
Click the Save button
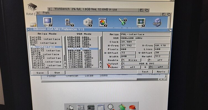(x=40, y=73)
